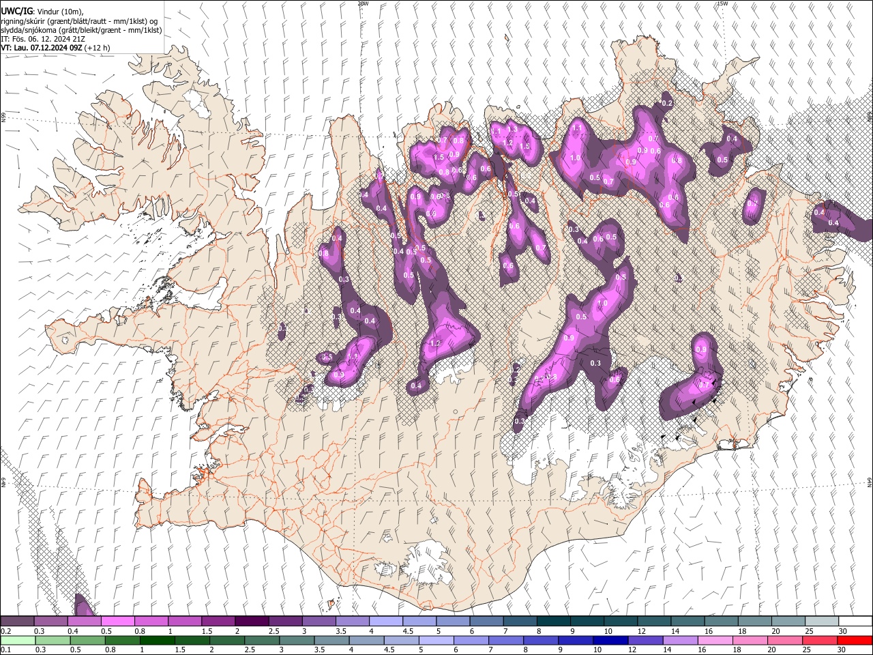Click the '15W' longitude label on the map's top edge
The width and height of the screenshot is (873, 655).
click(x=723, y=3)
